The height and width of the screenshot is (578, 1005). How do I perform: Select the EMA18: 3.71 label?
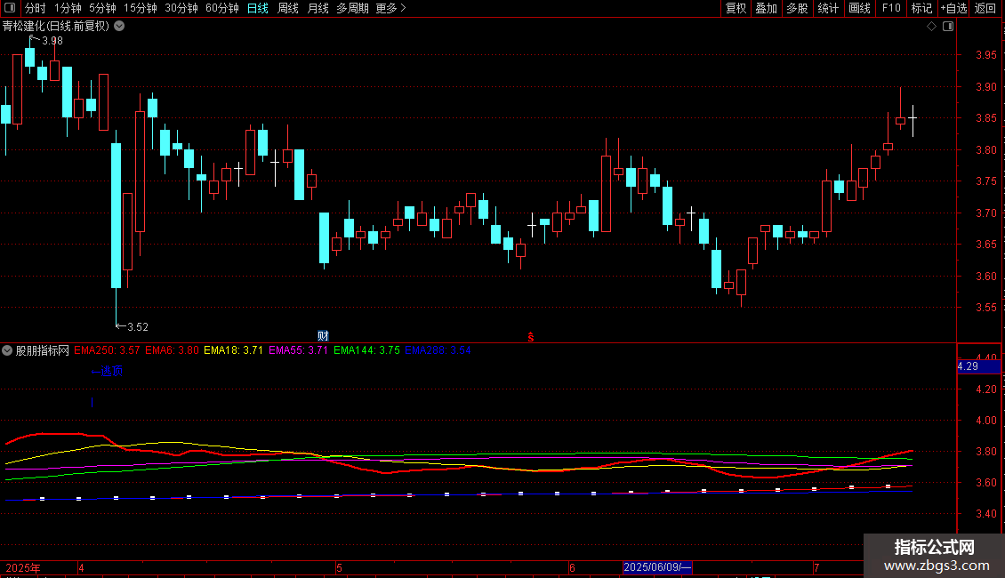coord(233,350)
